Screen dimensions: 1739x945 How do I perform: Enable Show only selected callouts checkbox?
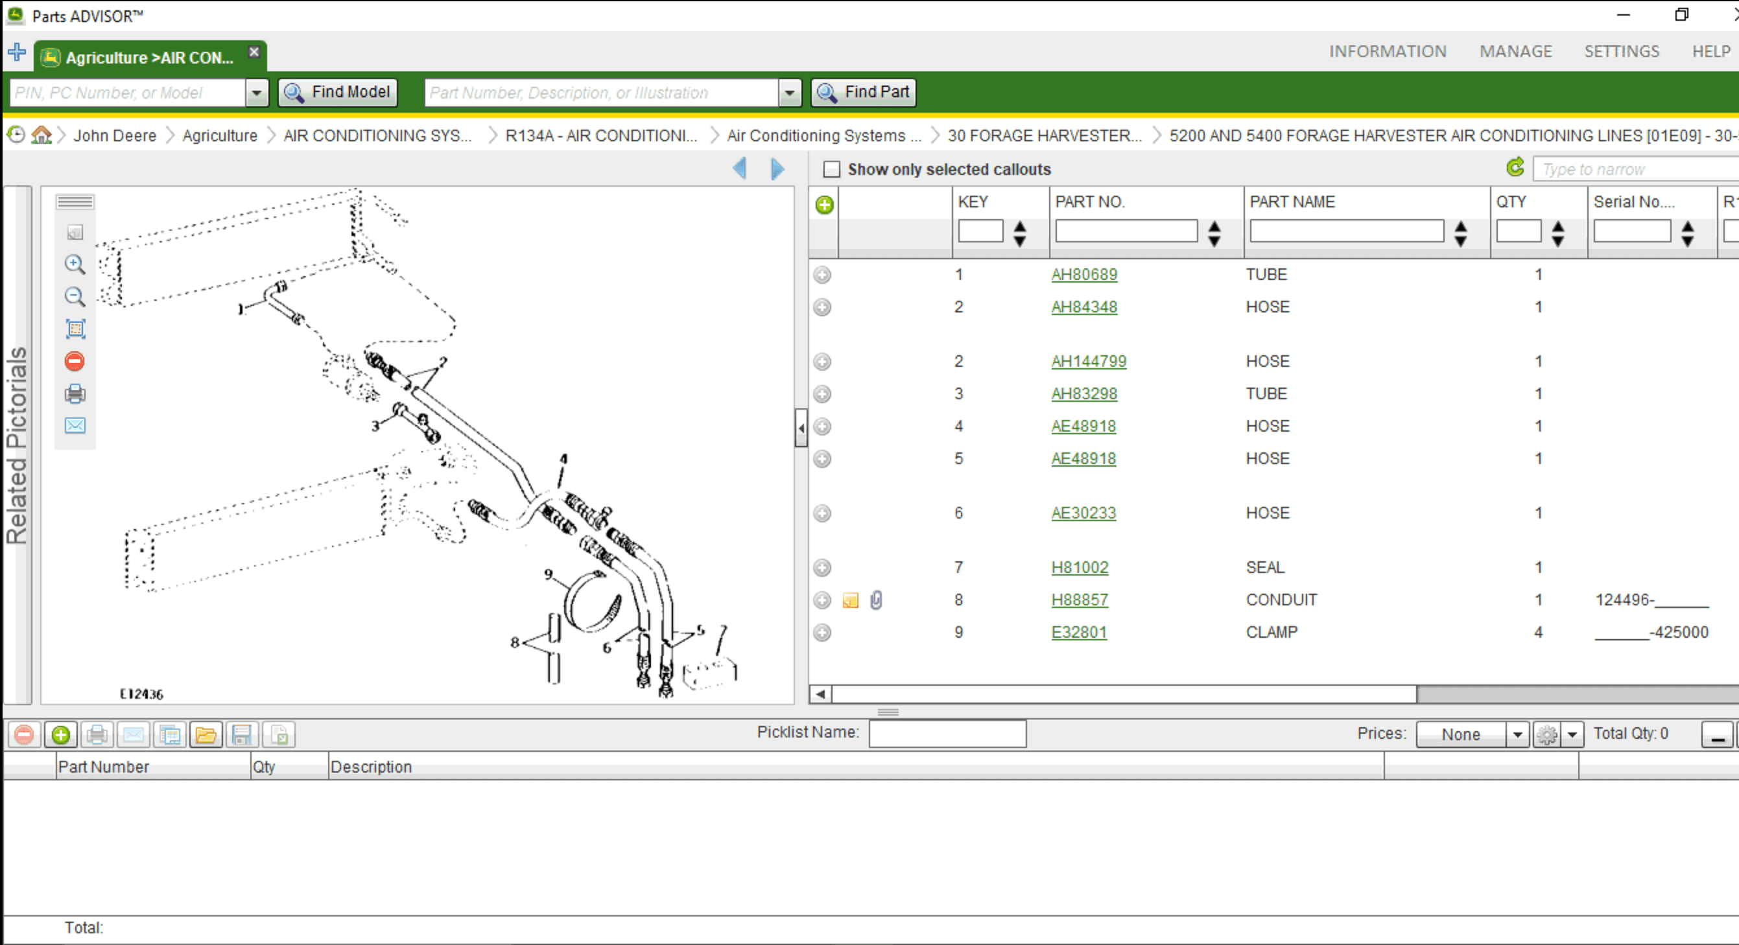click(x=832, y=169)
